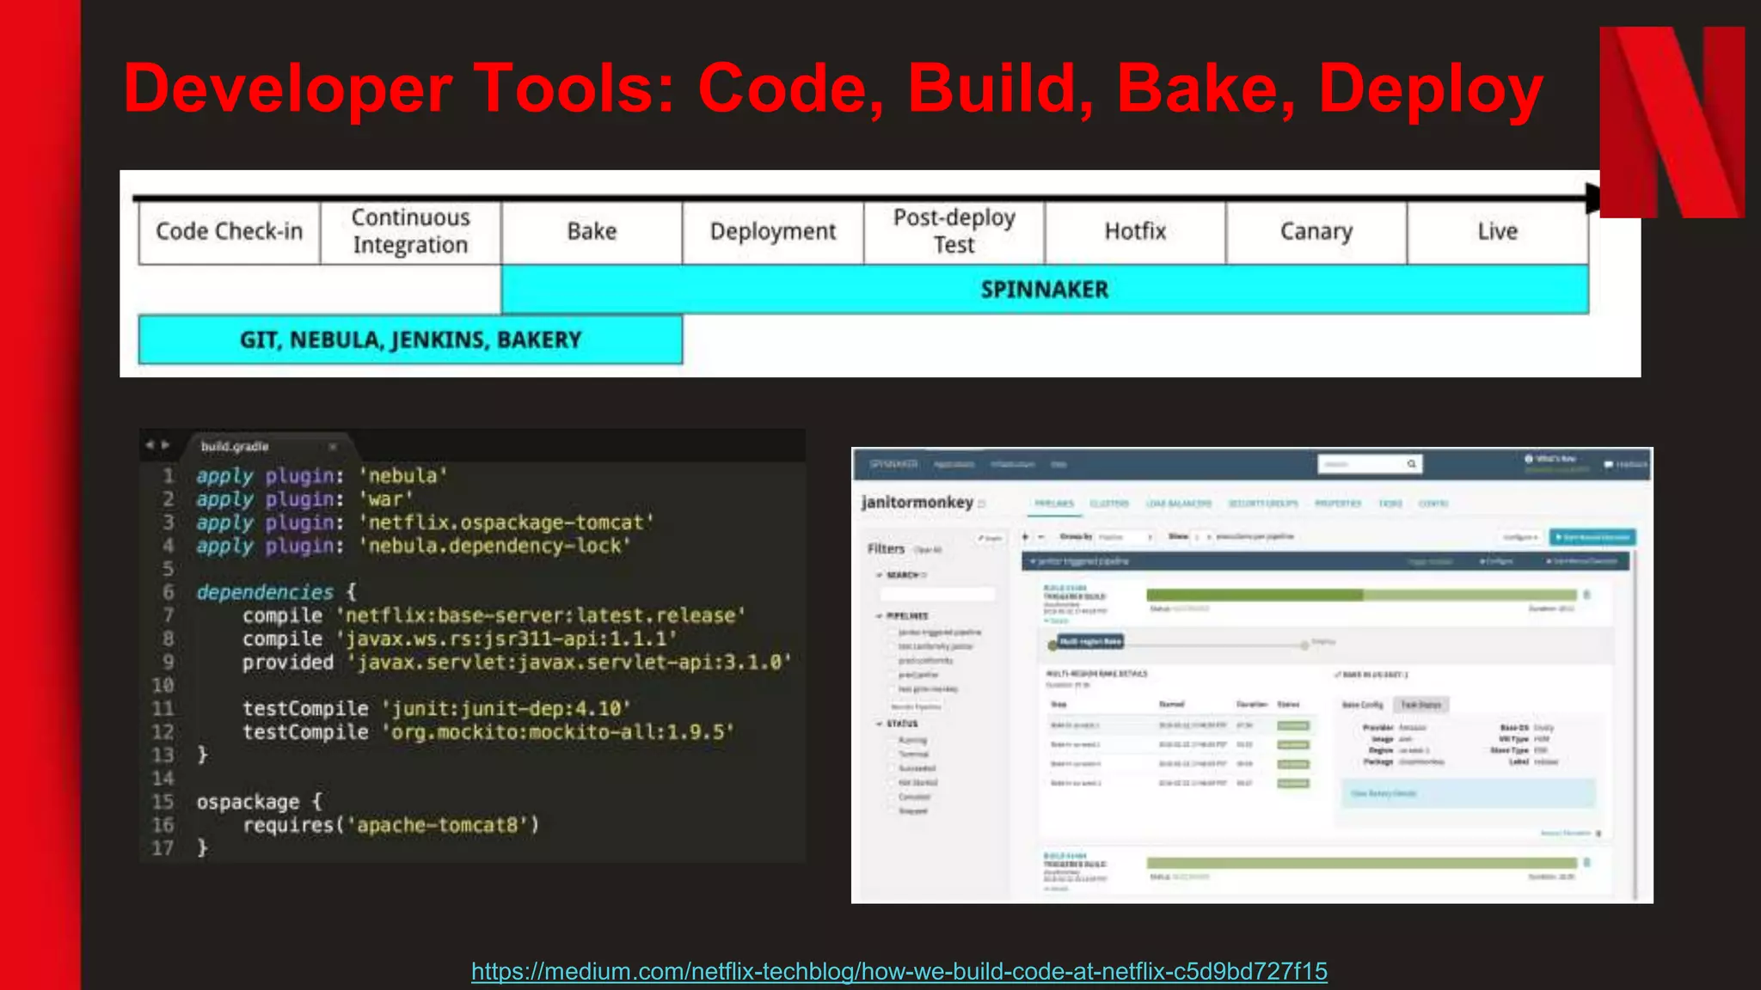The width and height of the screenshot is (1761, 990).
Task: Click the editor's back navigation arrow
Action: point(150,445)
